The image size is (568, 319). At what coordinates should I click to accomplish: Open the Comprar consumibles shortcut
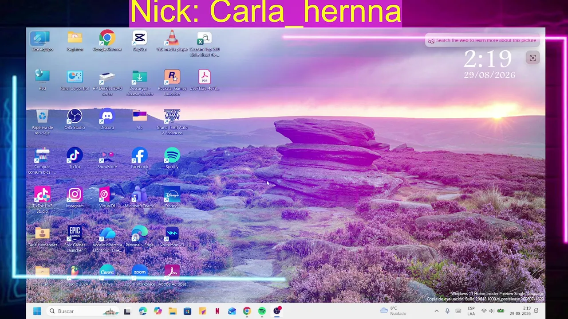coord(42,161)
